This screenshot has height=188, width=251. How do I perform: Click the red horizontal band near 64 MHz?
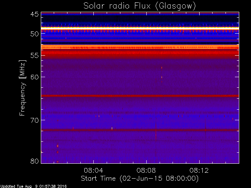[x=140, y=96]
